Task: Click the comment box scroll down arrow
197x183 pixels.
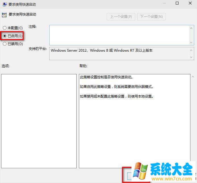Action: pos(191,43)
